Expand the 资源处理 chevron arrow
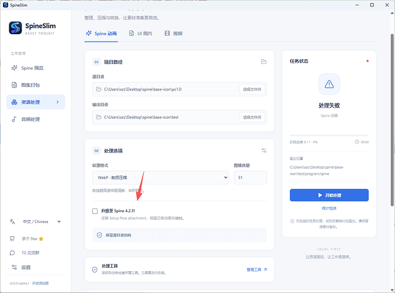 [x=58, y=102]
